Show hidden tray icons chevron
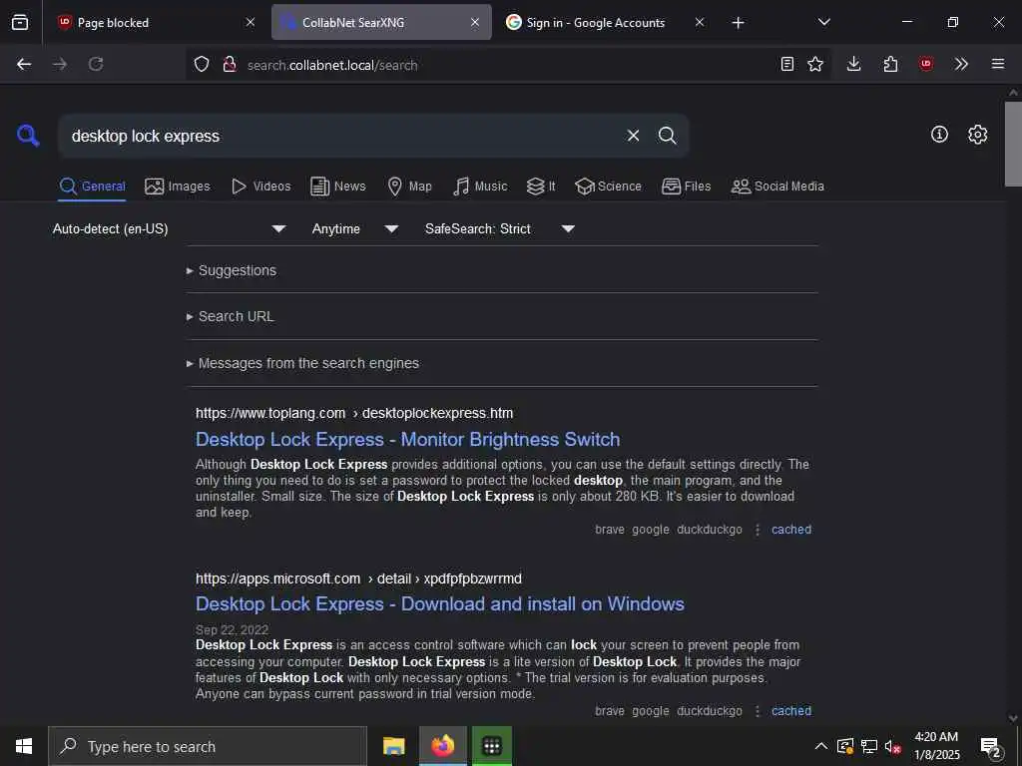 (x=821, y=746)
